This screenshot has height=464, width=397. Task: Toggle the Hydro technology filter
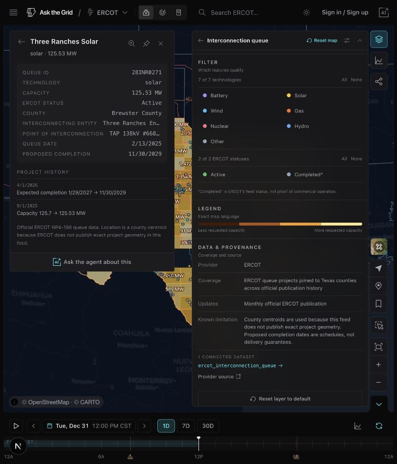298,126
